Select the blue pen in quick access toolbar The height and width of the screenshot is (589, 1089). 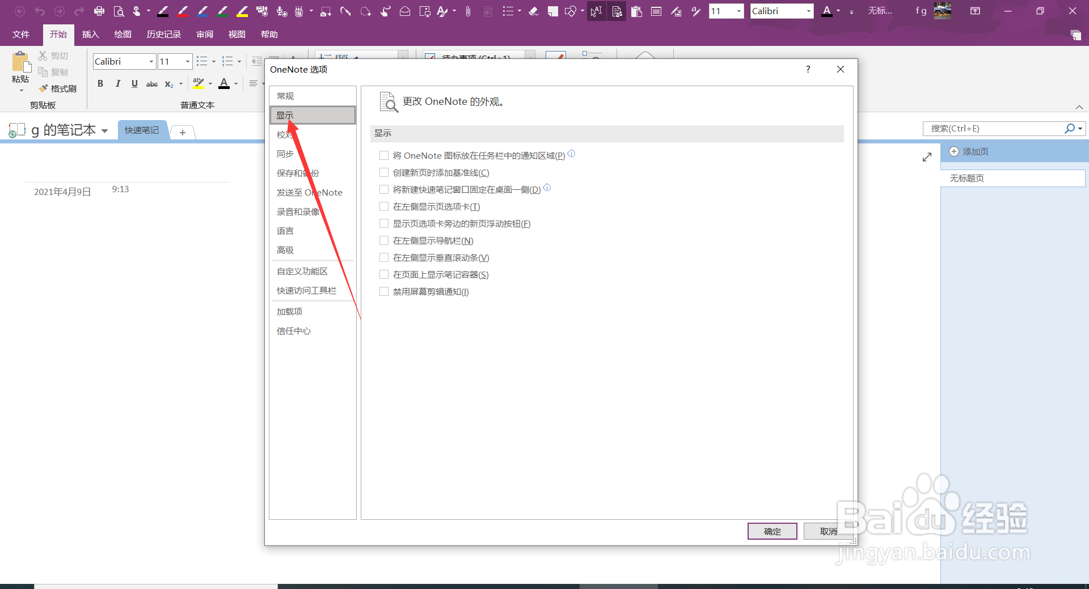203,11
